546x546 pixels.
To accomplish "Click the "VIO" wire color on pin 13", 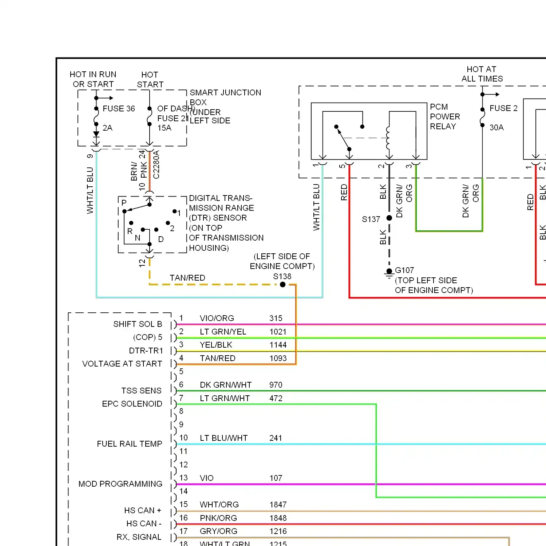I will pos(206,478).
